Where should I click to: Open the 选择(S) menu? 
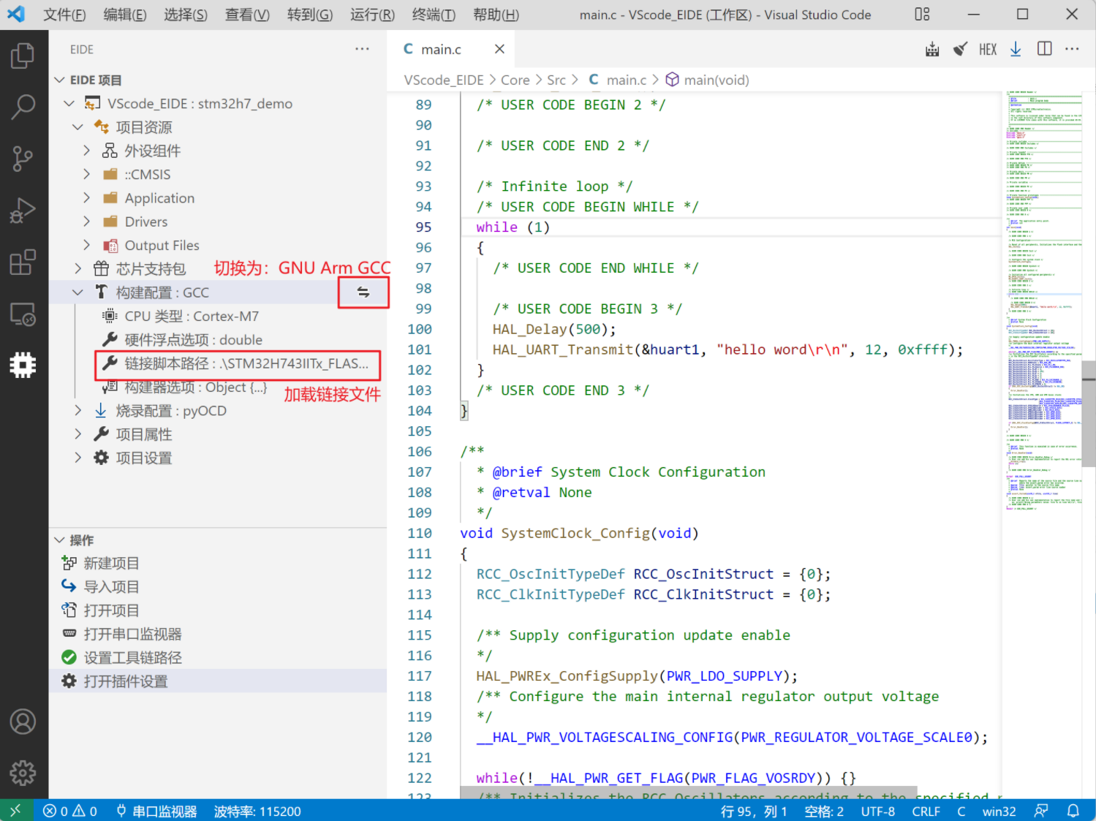tap(186, 15)
